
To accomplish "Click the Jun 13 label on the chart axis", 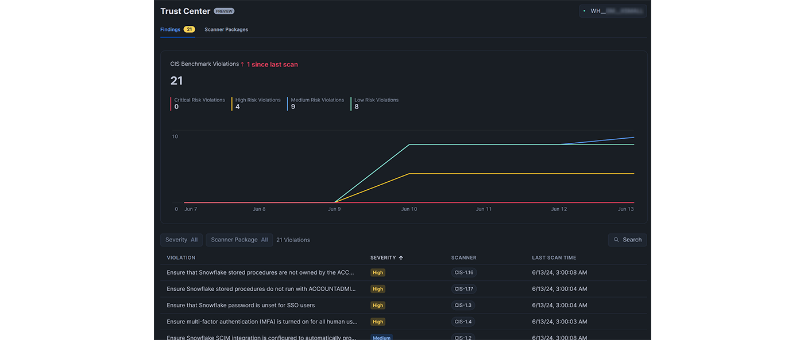I will pos(626,209).
